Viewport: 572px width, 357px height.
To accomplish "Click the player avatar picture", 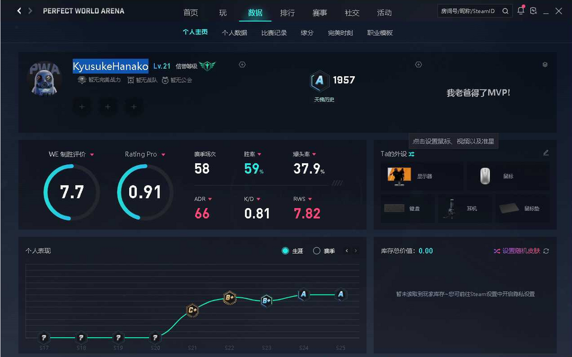I will point(44,79).
